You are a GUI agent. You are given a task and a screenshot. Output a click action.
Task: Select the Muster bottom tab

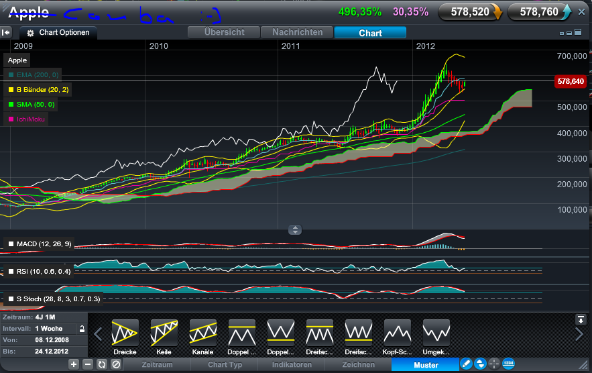click(x=426, y=365)
